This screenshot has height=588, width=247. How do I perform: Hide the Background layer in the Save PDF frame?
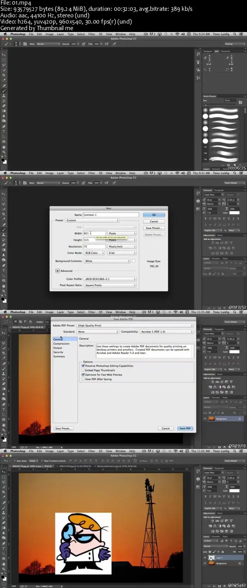(x=205, y=419)
